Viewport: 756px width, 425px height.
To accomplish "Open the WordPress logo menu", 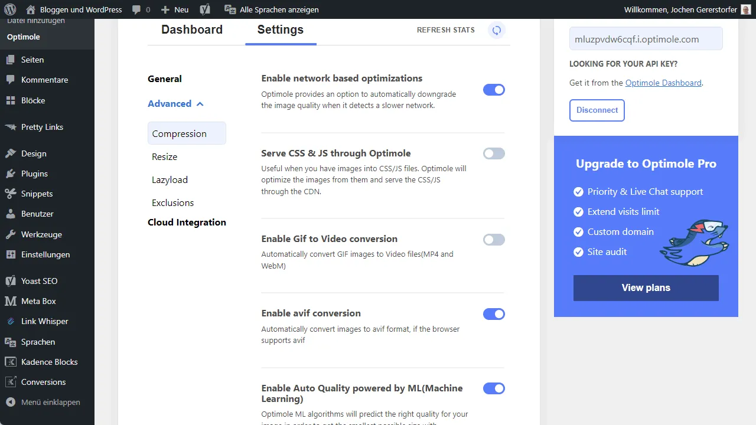I will (x=9, y=9).
